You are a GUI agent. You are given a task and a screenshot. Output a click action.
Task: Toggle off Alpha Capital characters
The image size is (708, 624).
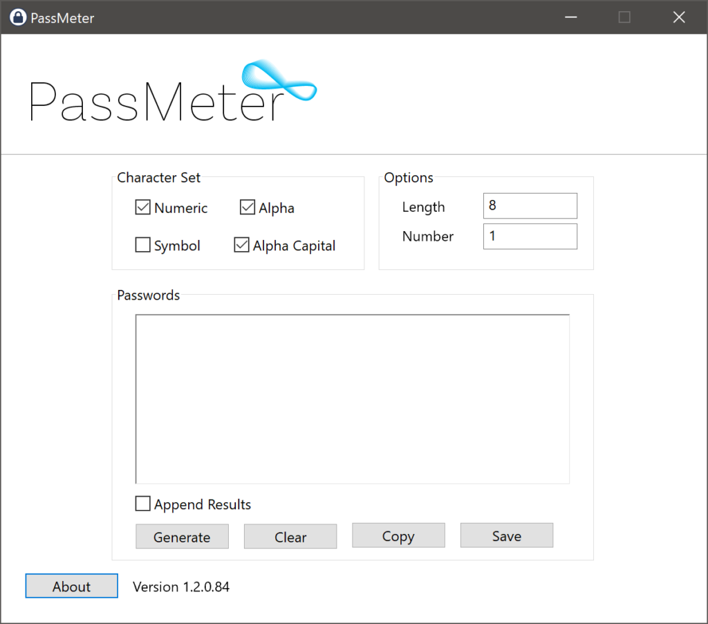(241, 244)
